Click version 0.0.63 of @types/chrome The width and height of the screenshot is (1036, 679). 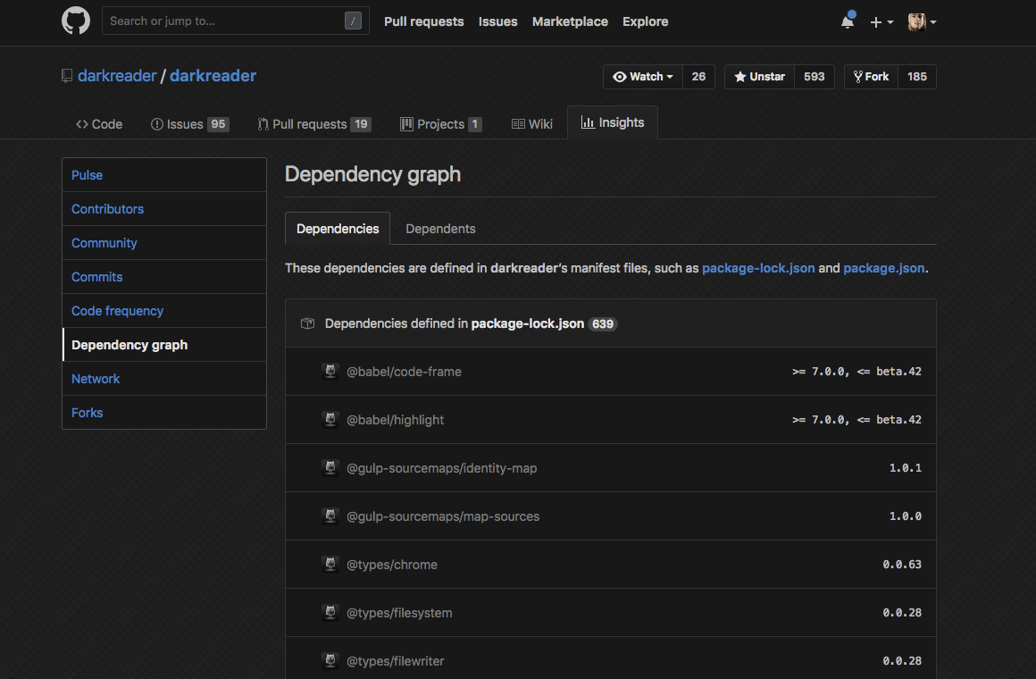(902, 565)
